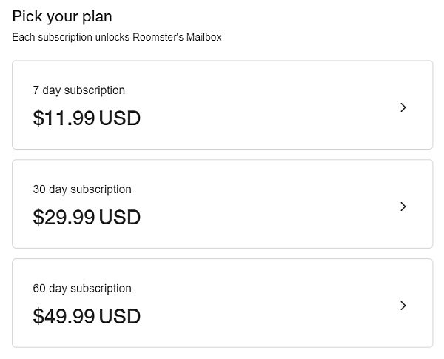Click the chevron arrow on the 30 day plan
444x359 pixels.
coord(403,207)
